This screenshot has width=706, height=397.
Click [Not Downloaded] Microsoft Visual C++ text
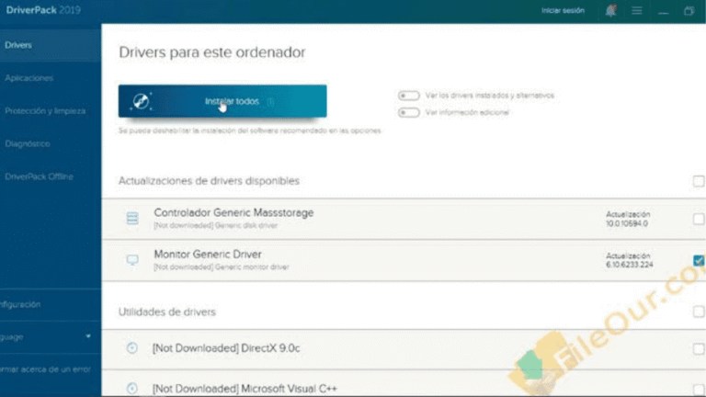pyautogui.click(x=245, y=389)
